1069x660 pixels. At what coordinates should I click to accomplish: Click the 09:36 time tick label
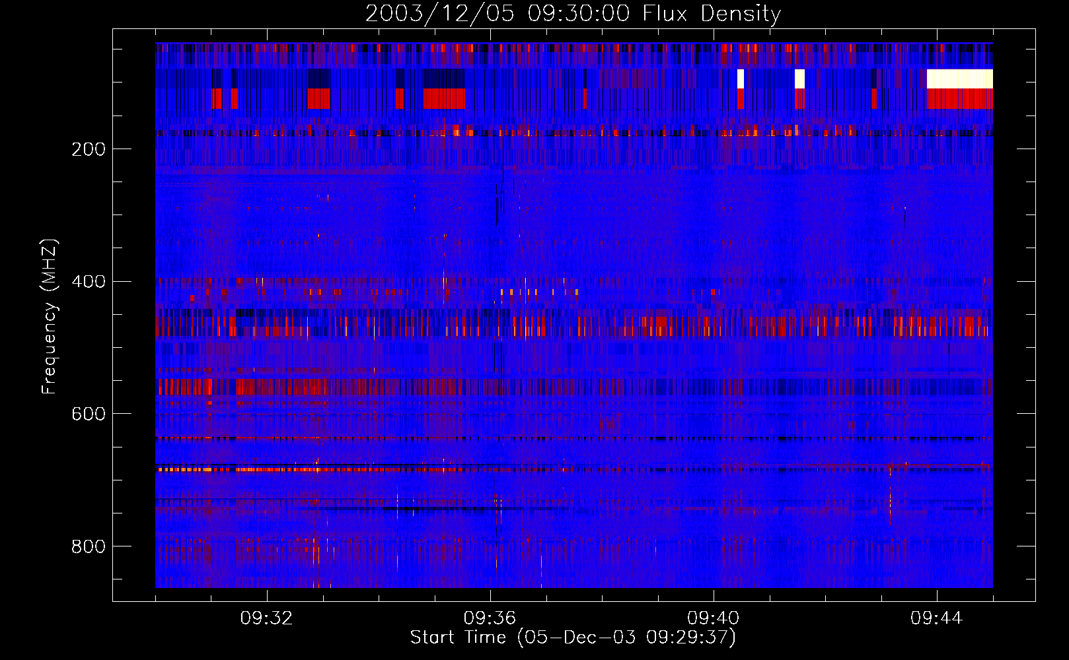[490, 618]
